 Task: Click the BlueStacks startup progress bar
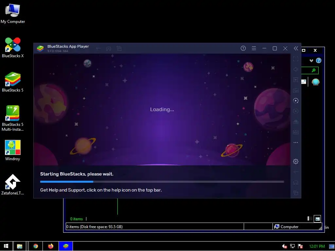(x=162, y=182)
